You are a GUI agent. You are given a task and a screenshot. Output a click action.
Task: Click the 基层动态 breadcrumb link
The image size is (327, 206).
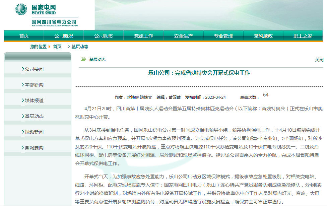(80, 47)
